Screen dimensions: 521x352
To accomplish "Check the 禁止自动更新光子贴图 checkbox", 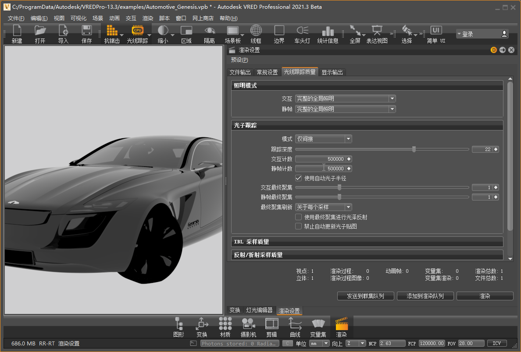I will click(299, 226).
